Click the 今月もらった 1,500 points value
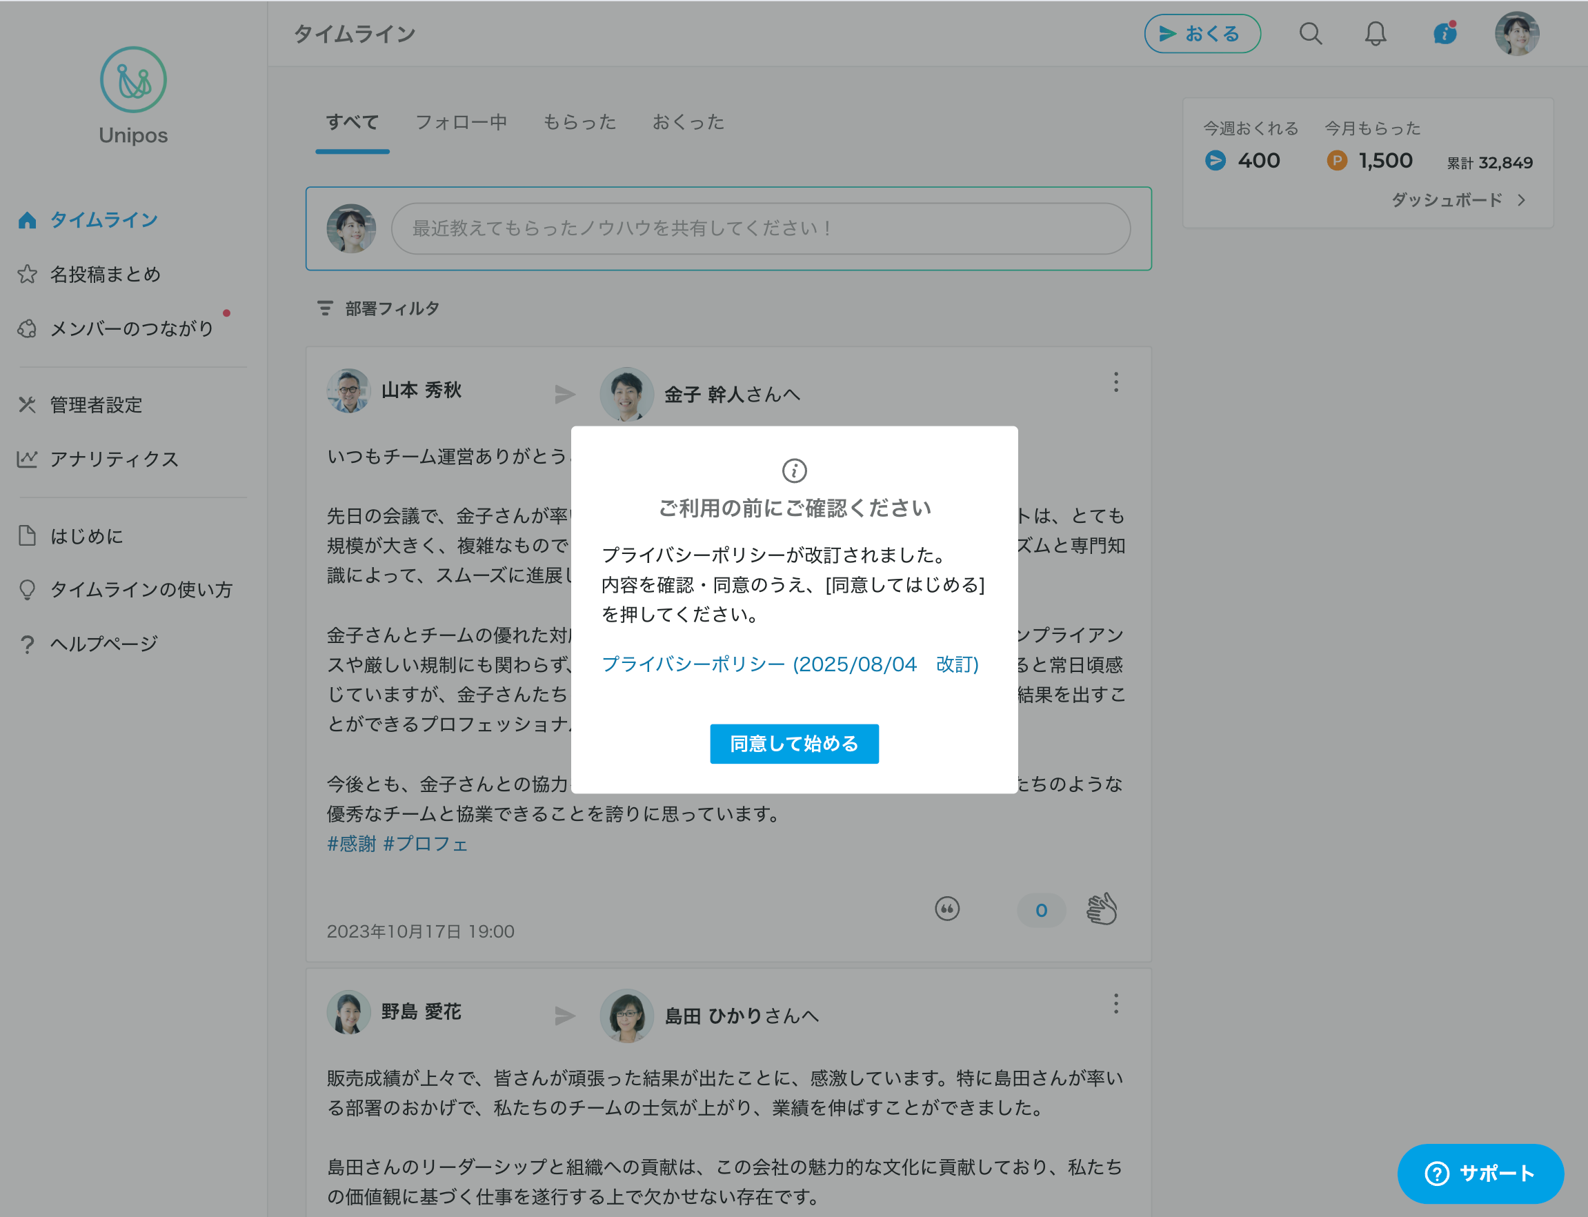 [x=1385, y=161]
